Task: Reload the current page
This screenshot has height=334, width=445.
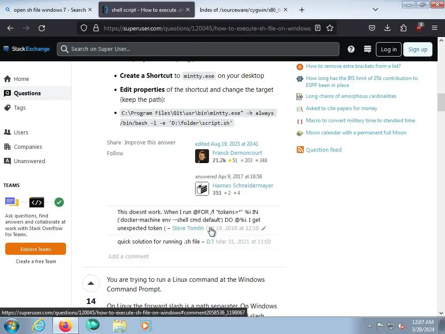Action: [42, 28]
